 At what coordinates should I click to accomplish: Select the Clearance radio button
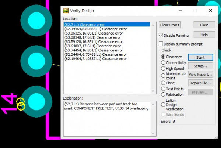163,57
